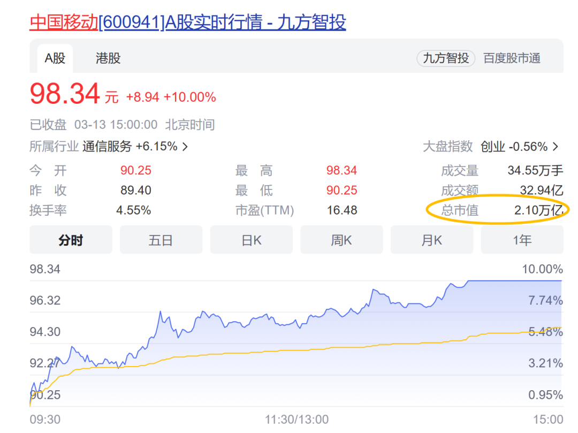Switch chart to 周K view
The height and width of the screenshot is (433, 578).
pos(341,240)
